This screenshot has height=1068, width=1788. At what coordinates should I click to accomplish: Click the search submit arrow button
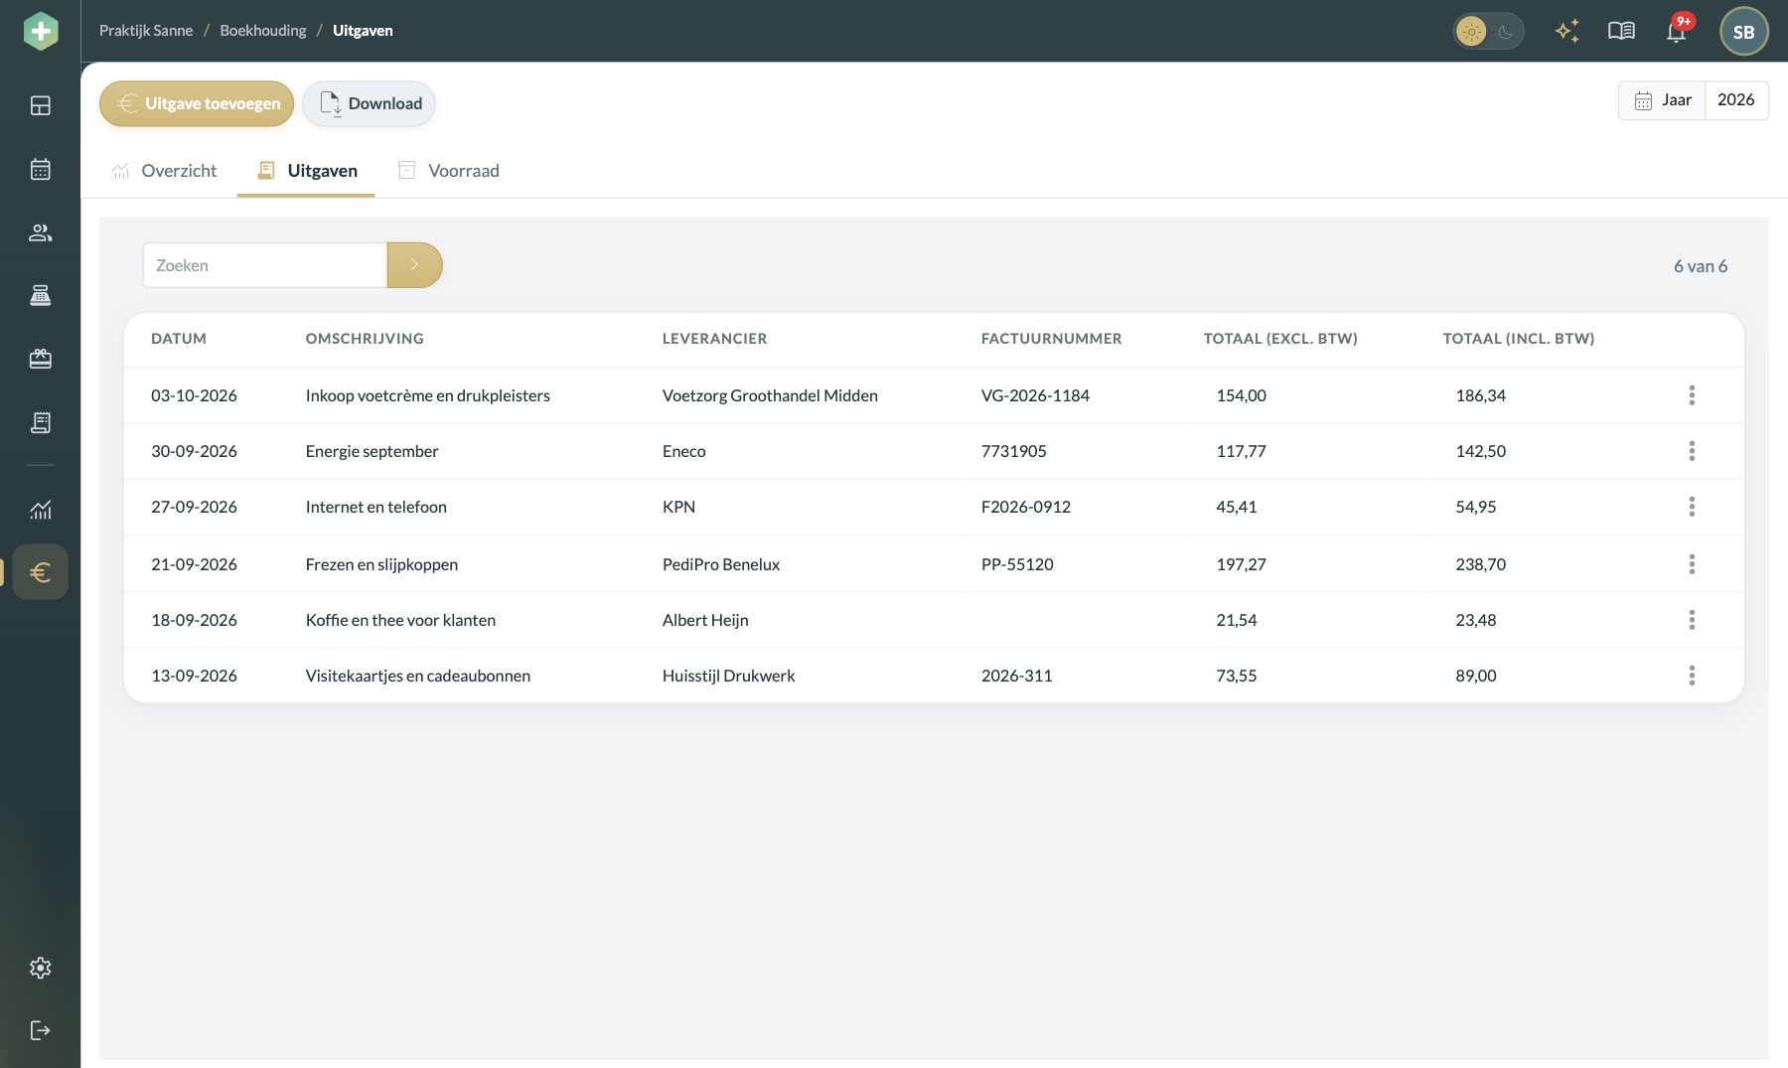pyautogui.click(x=414, y=265)
